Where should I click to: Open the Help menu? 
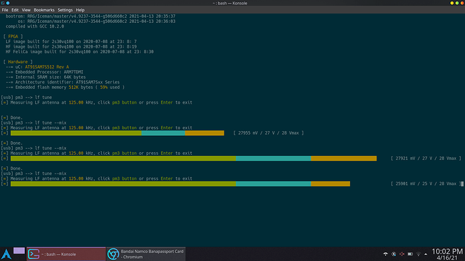tap(80, 10)
